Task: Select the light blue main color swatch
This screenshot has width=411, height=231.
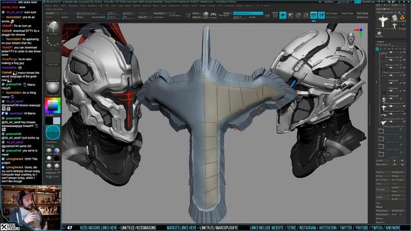Action: pyautogui.click(x=57, y=121)
